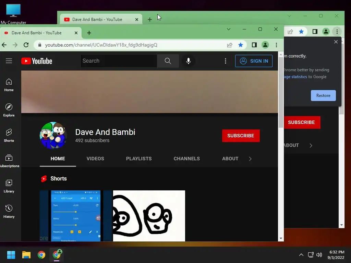Select the ABOUT tab in back window

click(291, 145)
